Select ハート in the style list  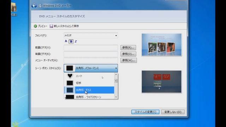point(89,76)
